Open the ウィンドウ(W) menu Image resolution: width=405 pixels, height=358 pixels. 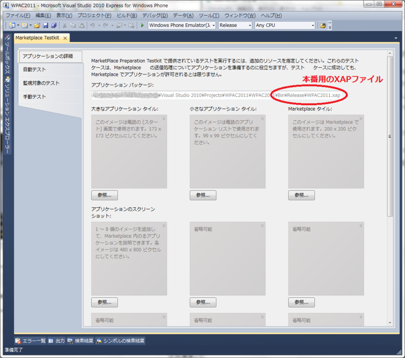[240, 16]
